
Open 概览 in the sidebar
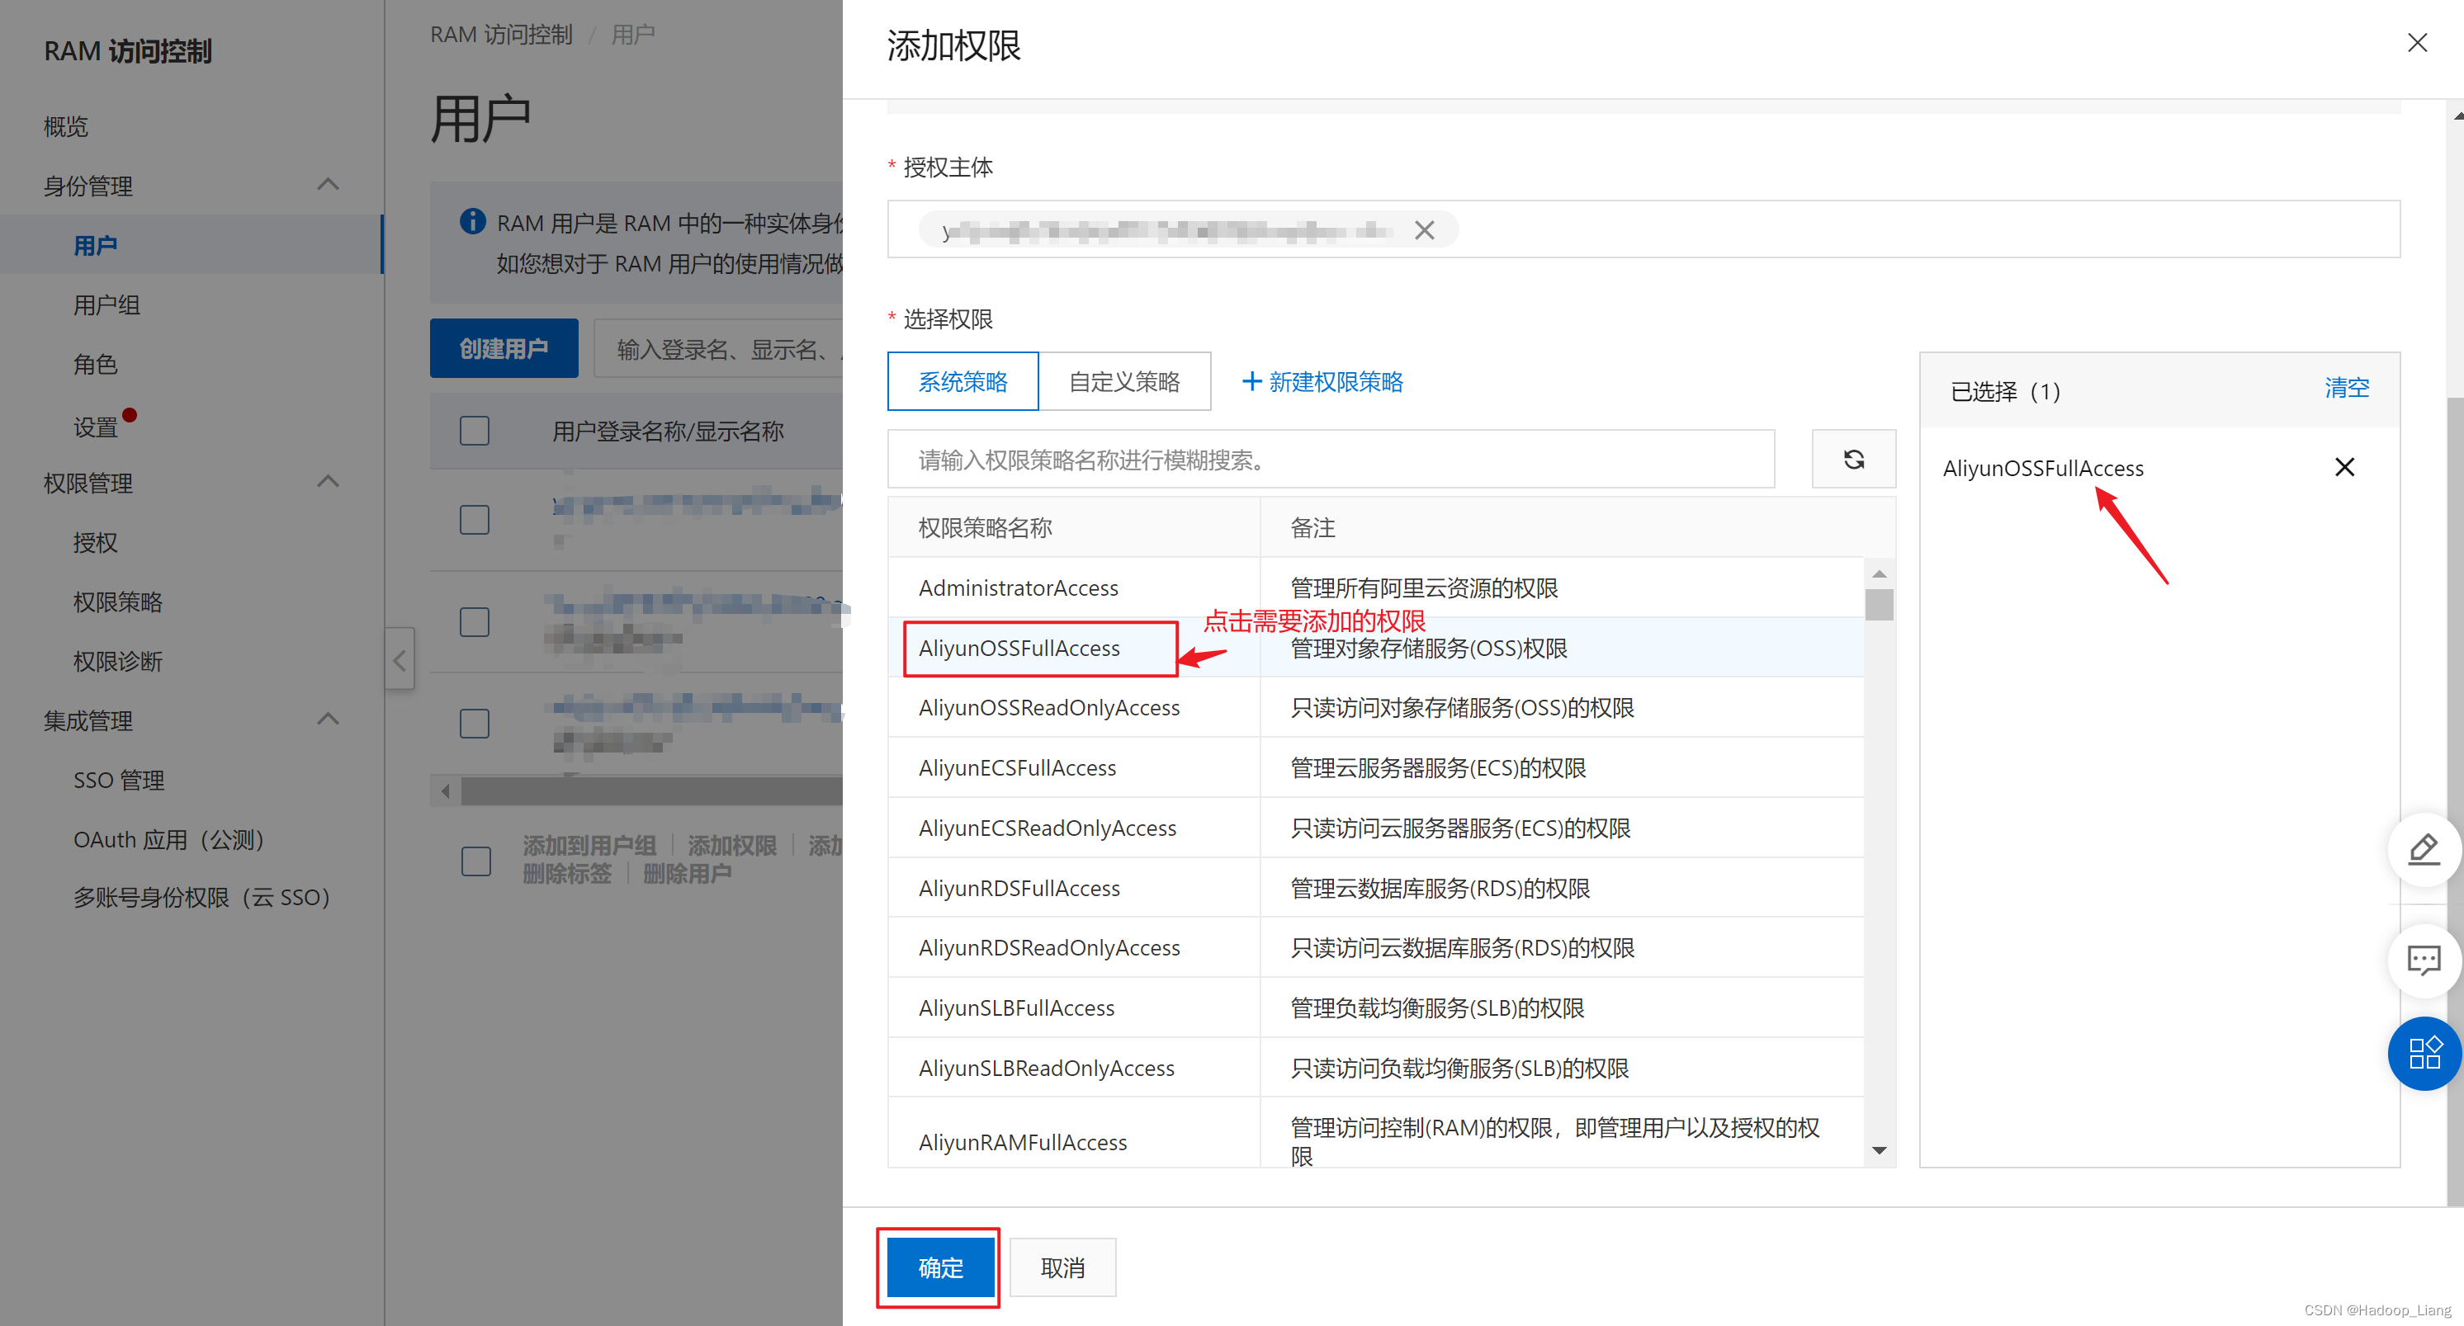[66, 126]
